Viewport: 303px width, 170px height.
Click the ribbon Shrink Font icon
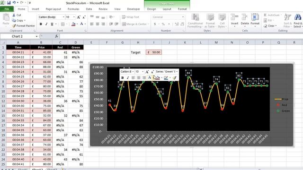(x=84, y=17)
